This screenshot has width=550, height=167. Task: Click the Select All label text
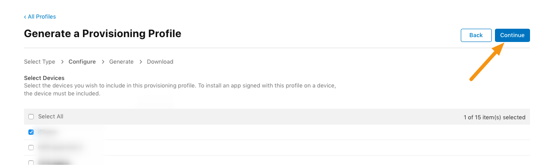(51, 117)
